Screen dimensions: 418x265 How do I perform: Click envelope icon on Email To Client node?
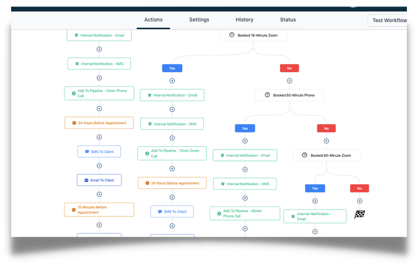(87, 180)
